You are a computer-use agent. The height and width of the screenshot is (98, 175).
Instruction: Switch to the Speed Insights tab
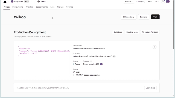[42, 7]
